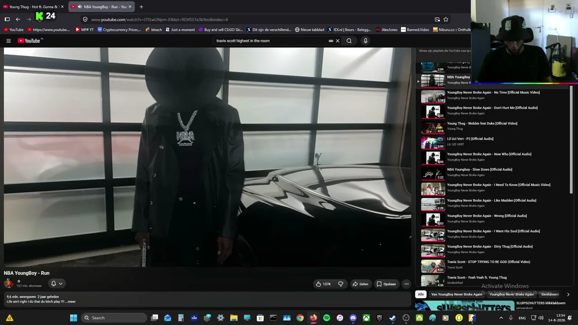Submit search with the magnifier icon
Viewport: 578px width, 325px height.
[x=349, y=41]
